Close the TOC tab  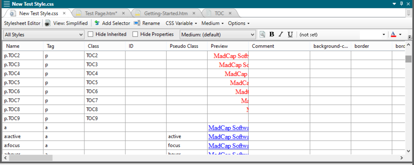[x=230, y=13]
